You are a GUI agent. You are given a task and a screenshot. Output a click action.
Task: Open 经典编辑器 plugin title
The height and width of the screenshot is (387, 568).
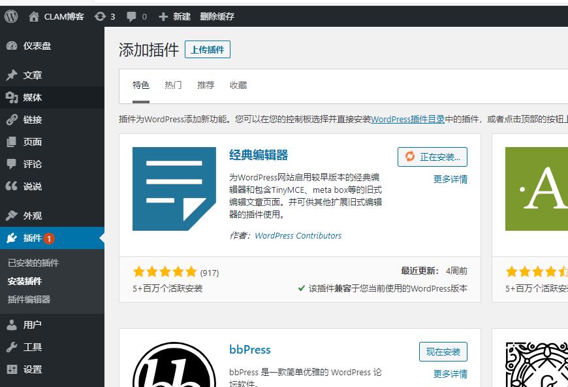259,155
